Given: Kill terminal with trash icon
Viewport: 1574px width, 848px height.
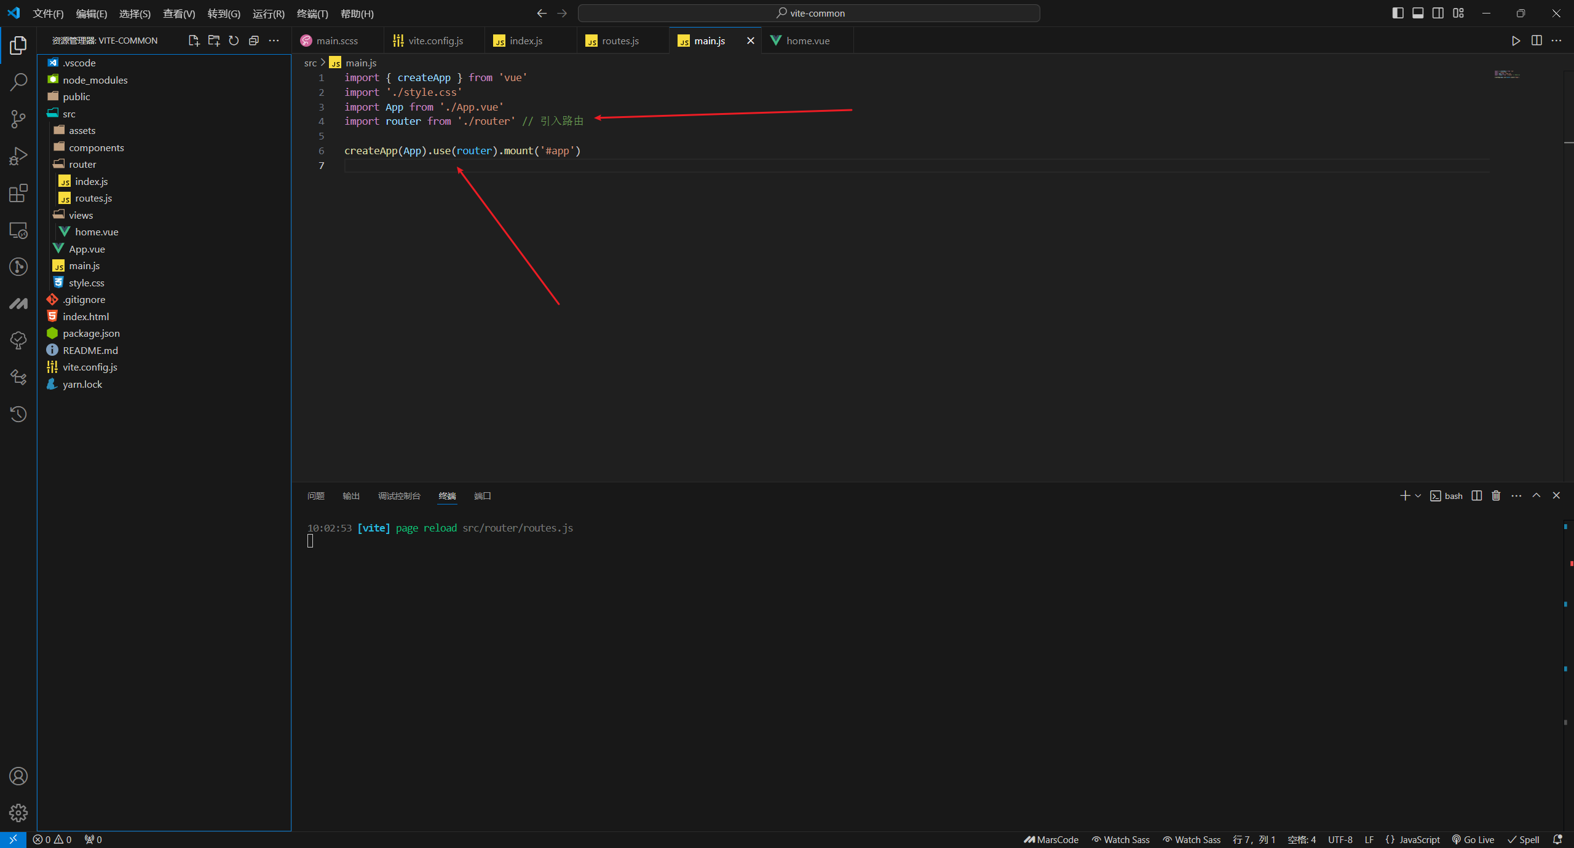Looking at the screenshot, I should (x=1496, y=496).
